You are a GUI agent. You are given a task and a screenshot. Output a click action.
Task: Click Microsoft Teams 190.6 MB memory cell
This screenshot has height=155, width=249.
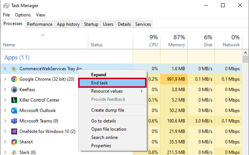[174, 121]
